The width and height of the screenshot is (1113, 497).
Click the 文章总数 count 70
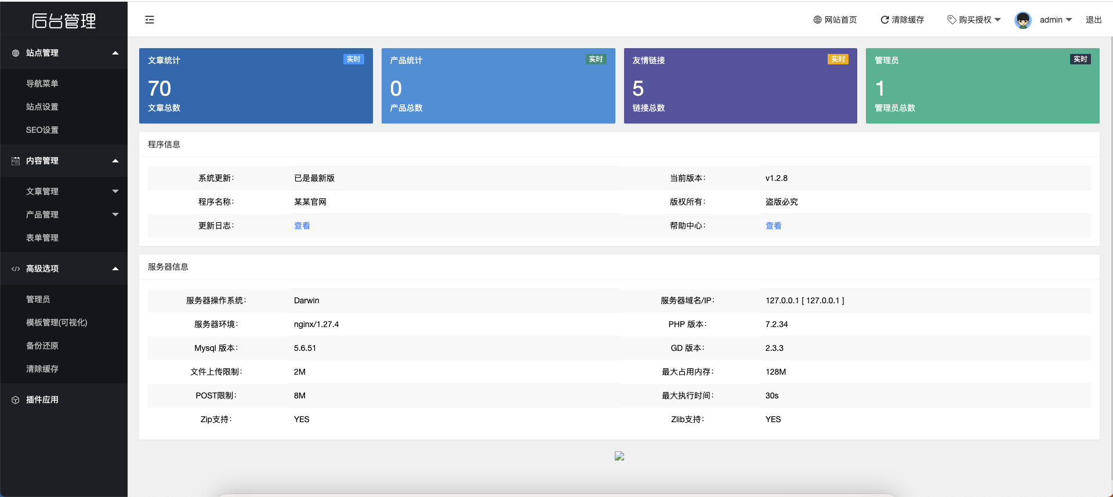coord(159,88)
